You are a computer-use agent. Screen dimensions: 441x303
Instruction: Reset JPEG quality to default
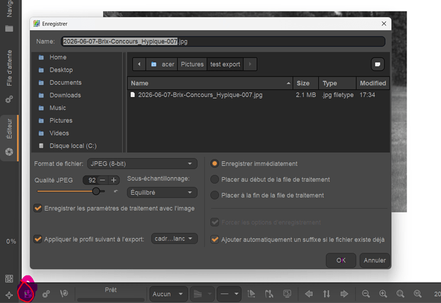click(x=116, y=191)
